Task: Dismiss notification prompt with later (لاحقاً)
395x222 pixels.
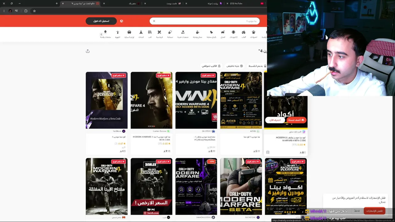Action: 357,211
